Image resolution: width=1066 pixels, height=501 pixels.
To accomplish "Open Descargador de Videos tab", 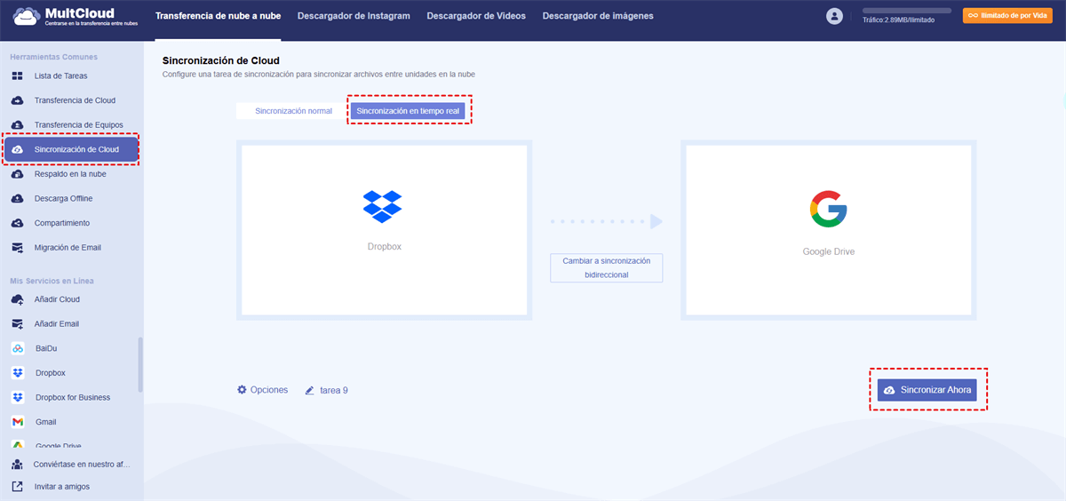I will [476, 16].
